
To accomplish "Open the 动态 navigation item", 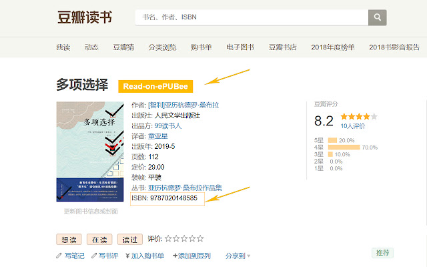I will point(91,47).
